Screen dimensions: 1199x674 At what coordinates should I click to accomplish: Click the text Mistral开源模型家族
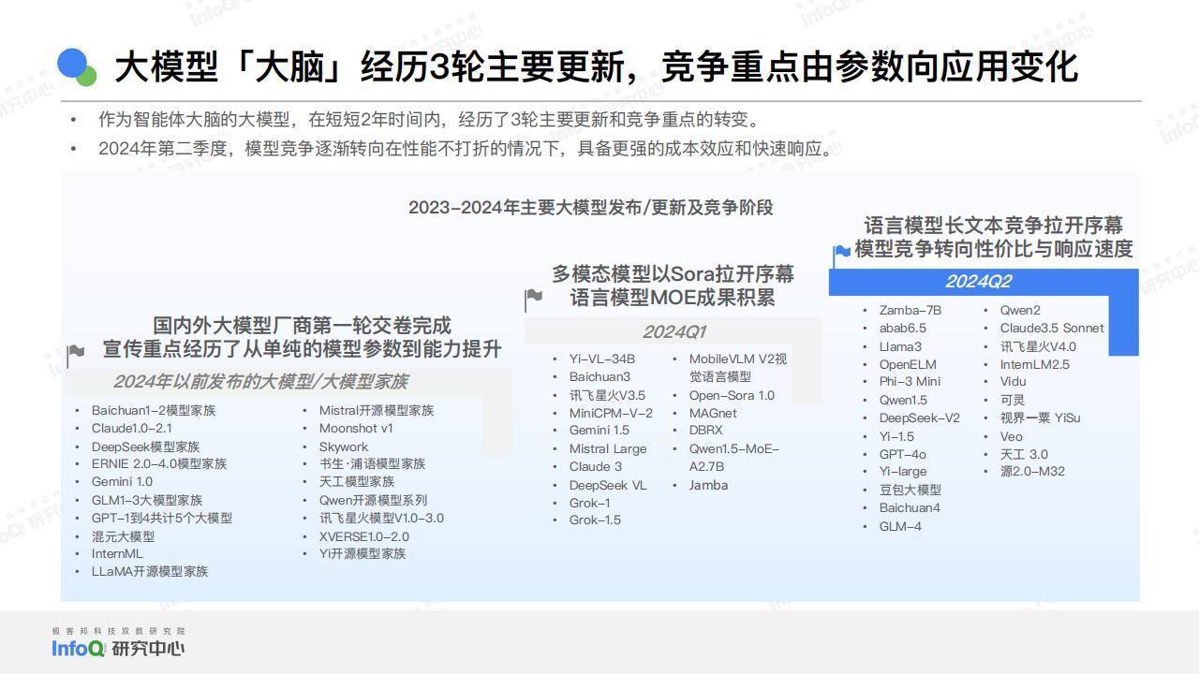click(x=377, y=410)
